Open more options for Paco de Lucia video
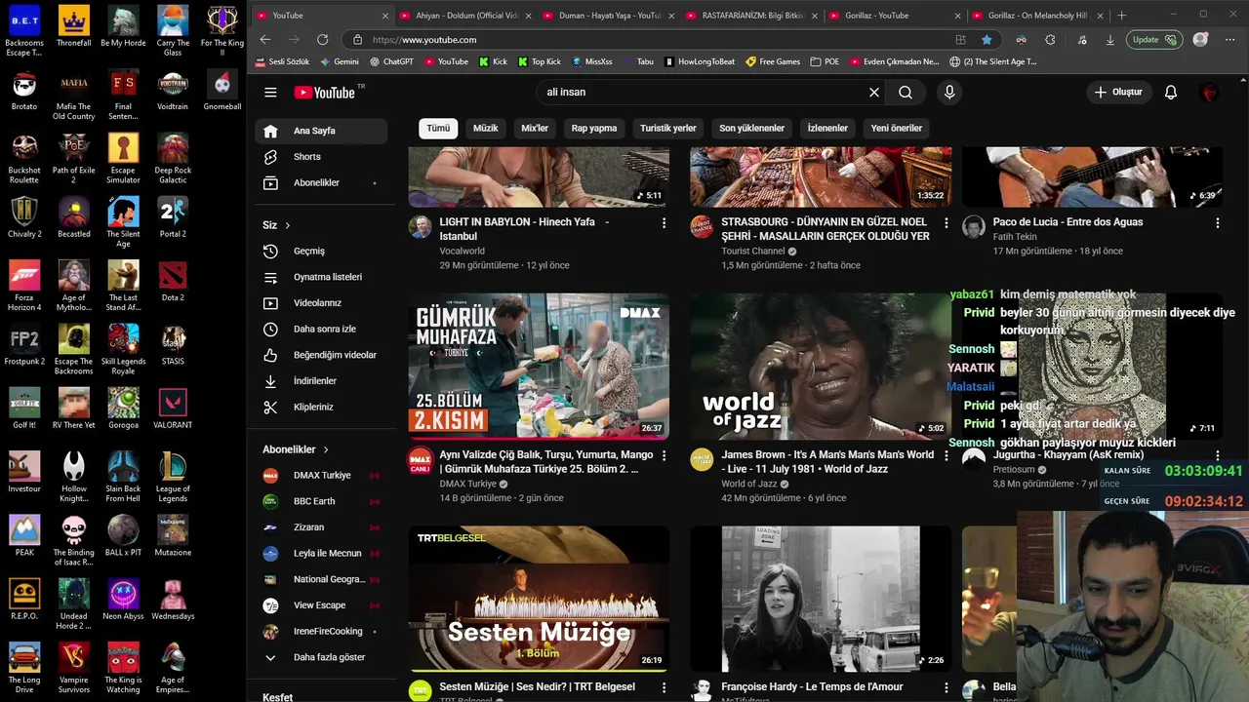This screenshot has height=702, width=1249. tap(1217, 222)
